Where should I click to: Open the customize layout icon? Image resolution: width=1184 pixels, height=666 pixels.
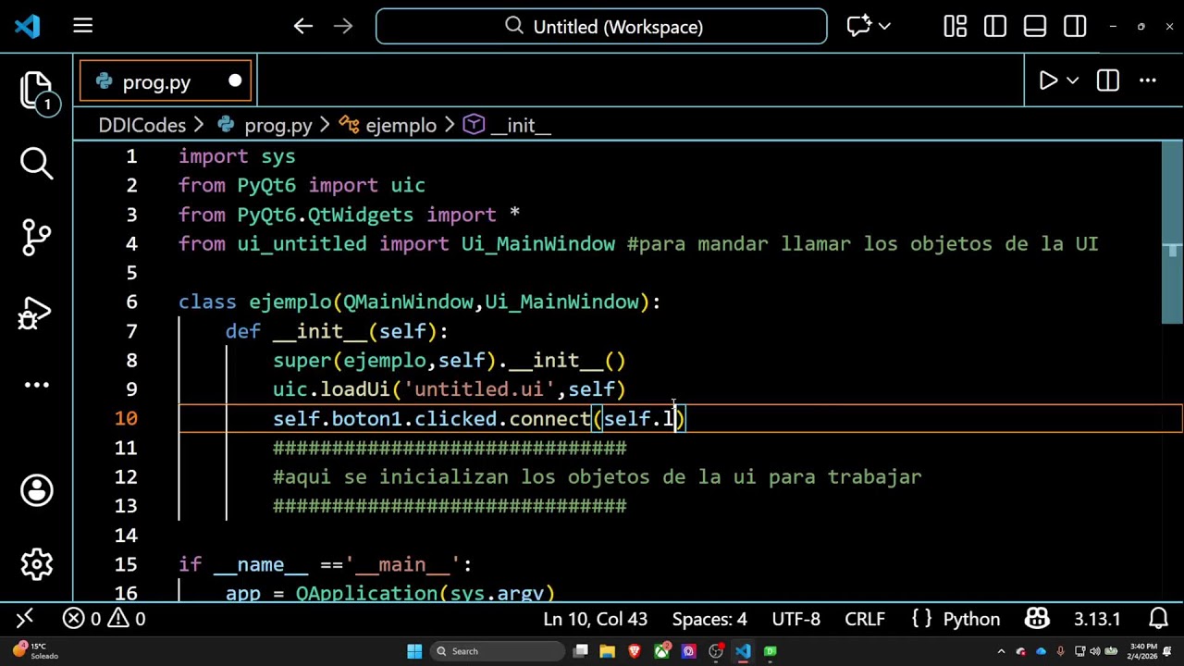pos(956,27)
